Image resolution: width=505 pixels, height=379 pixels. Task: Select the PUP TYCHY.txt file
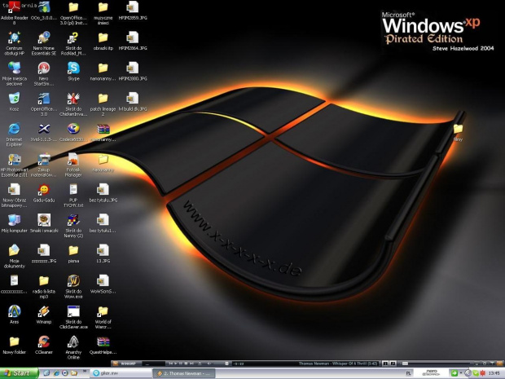point(73,196)
